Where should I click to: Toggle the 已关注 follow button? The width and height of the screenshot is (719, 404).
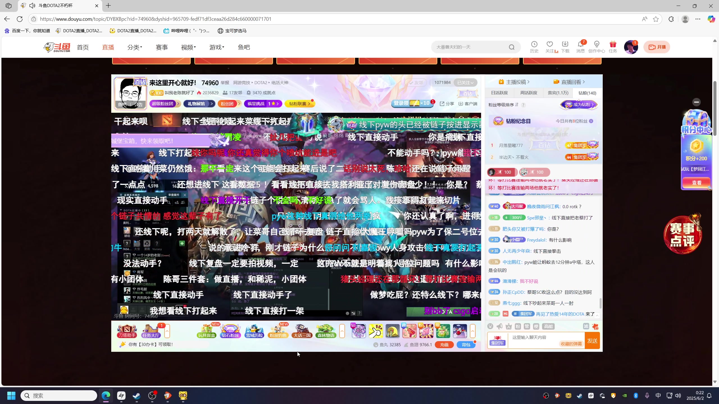click(465, 82)
